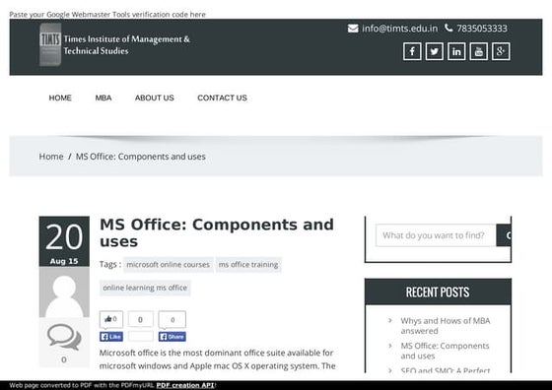The height and width of the screenshot is (390, 552).
Task: Focus the What do you want to find search field
Action: (436, 235)
